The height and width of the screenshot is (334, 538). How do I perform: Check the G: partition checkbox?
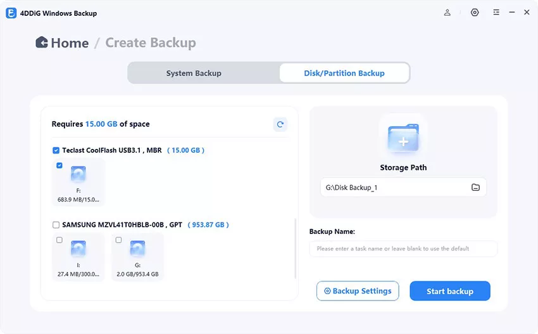119,240
